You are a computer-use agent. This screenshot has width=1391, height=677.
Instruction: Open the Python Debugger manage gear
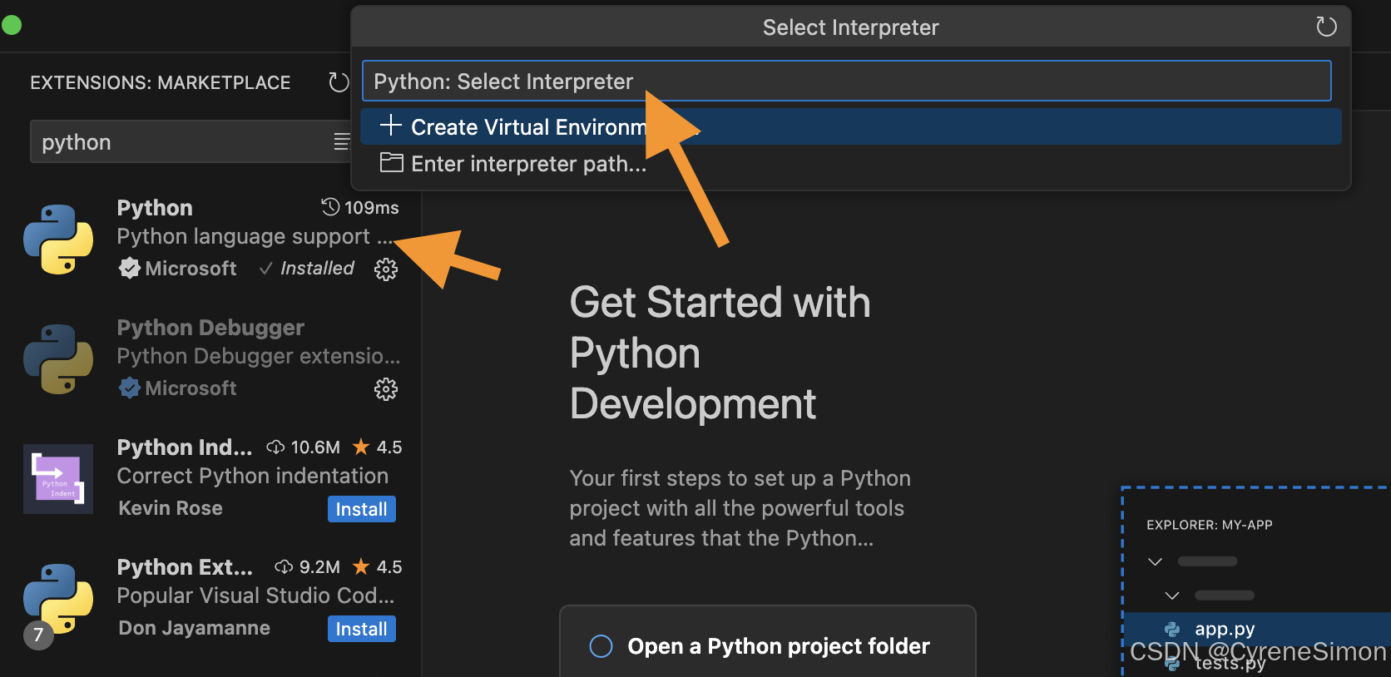386,389
